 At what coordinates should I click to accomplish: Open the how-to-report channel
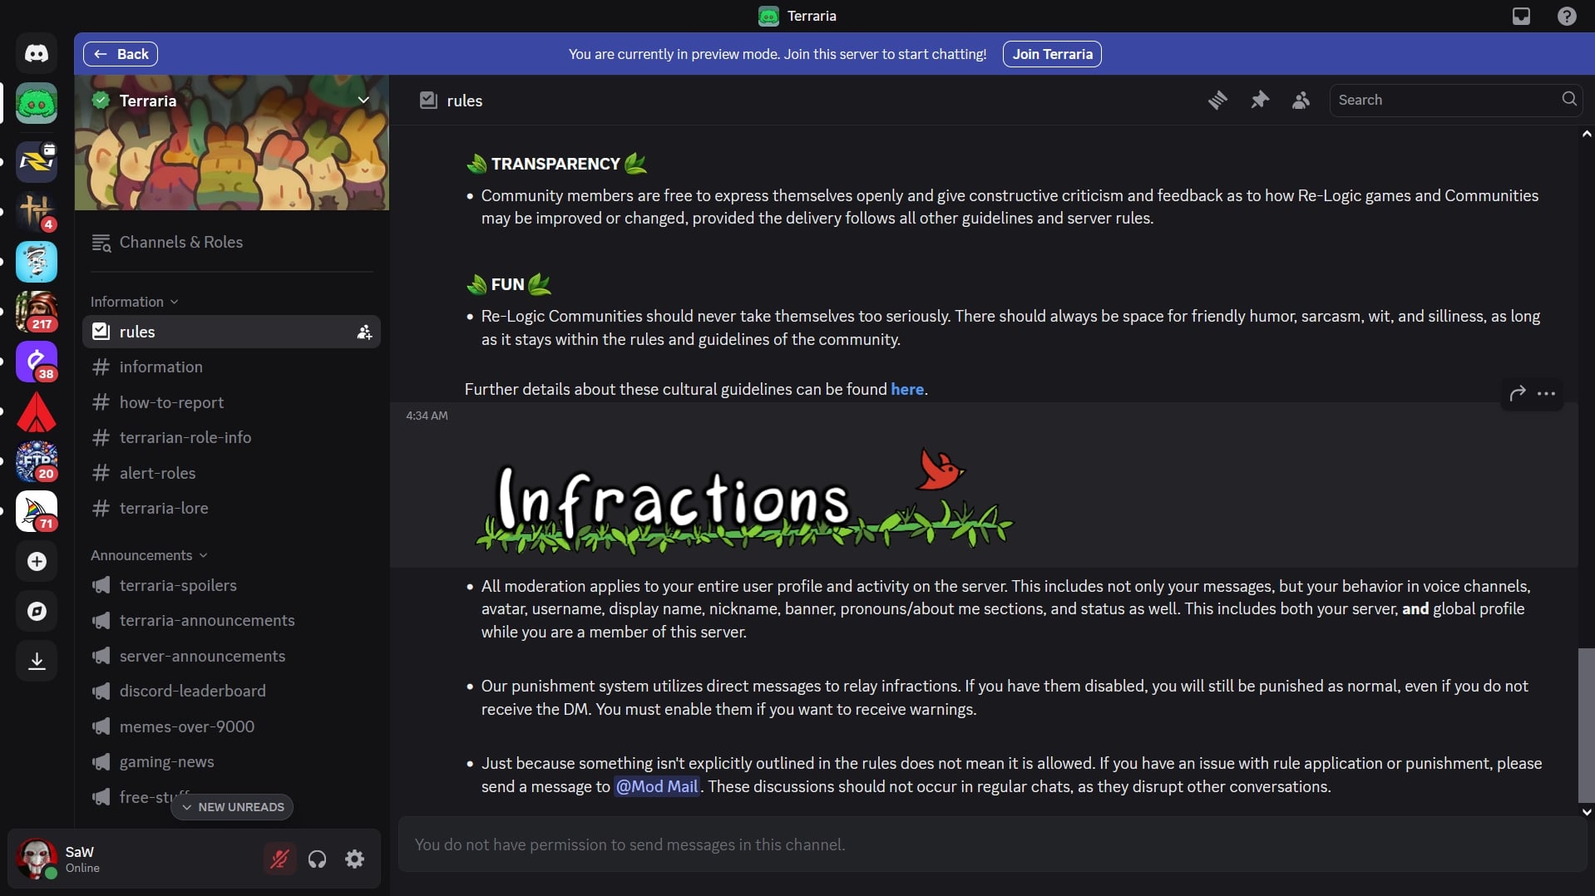point(231,402)
